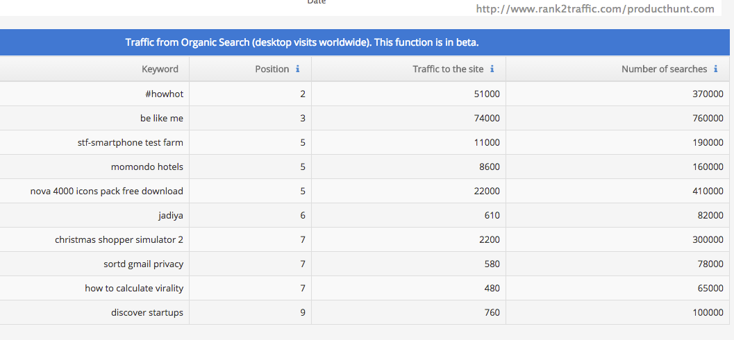Click traffic value 51000
Screen dimensions: 734x340
pyautogui.click(x=487, y=94)
